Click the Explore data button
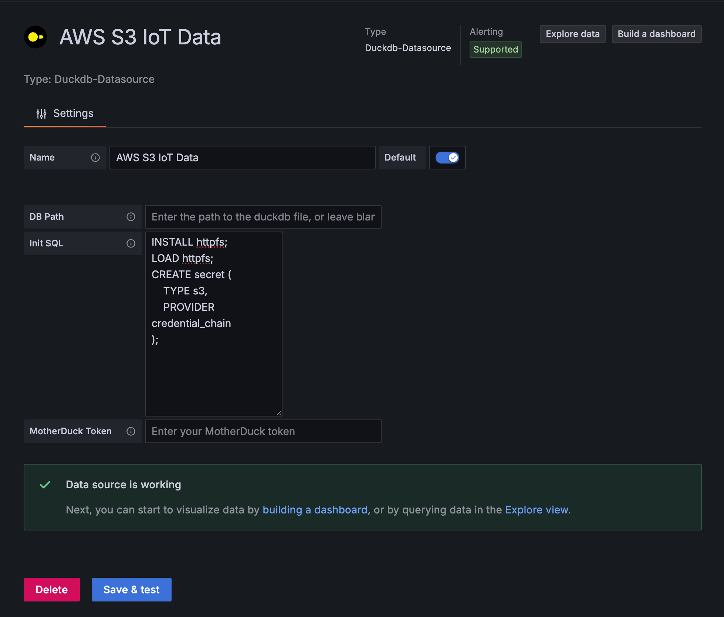 click(x=572, y=34)
